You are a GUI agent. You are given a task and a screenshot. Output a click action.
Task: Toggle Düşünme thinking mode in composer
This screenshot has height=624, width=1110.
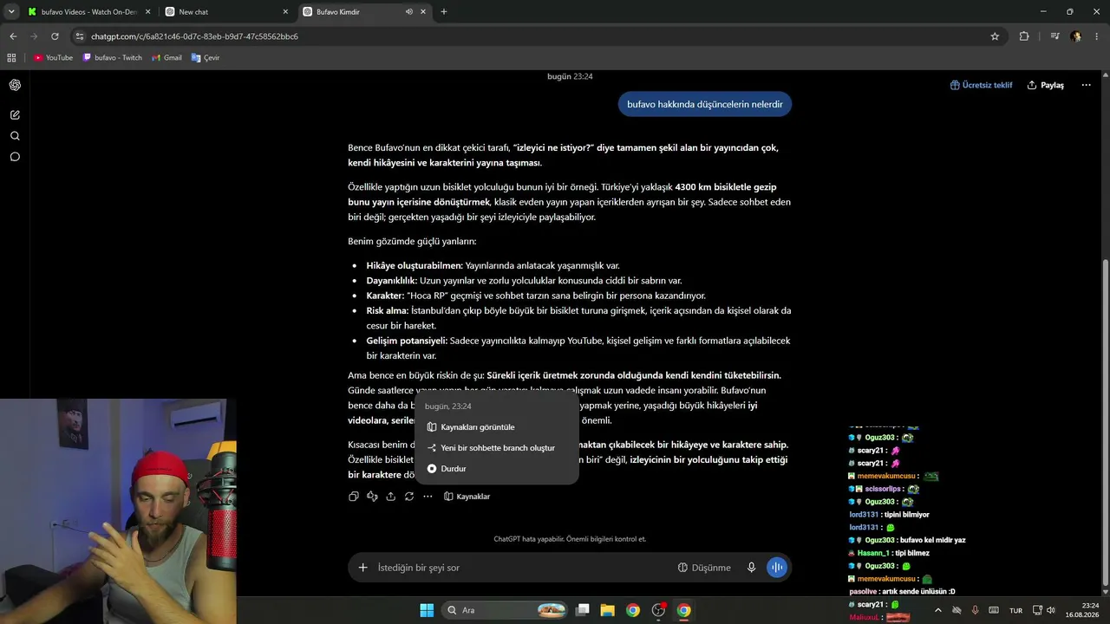coord(704,568)
